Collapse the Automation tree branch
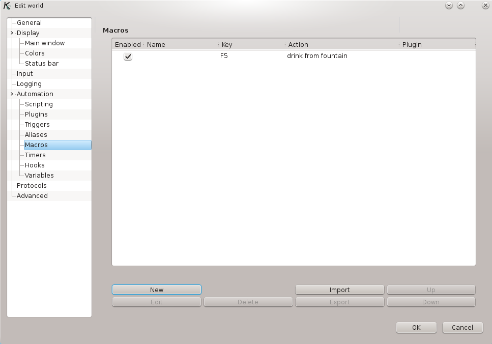492x344 pixels. pos(11,94)
